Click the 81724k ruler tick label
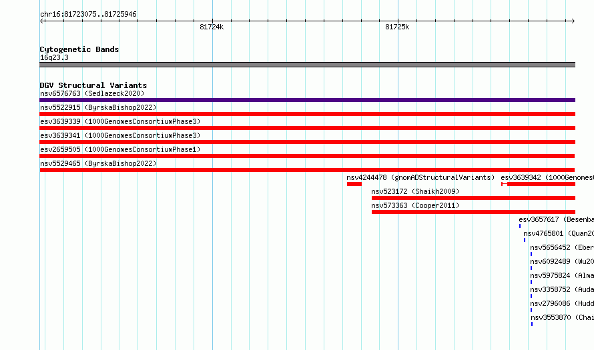This screenshot has width=594, height=350. click(x=212, y=27)
